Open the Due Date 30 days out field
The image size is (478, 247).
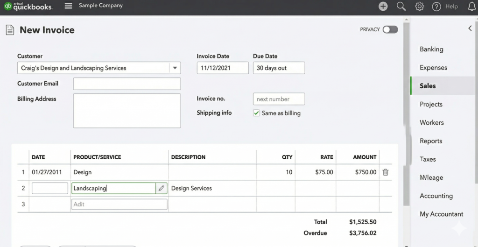[x=279, y=68]
